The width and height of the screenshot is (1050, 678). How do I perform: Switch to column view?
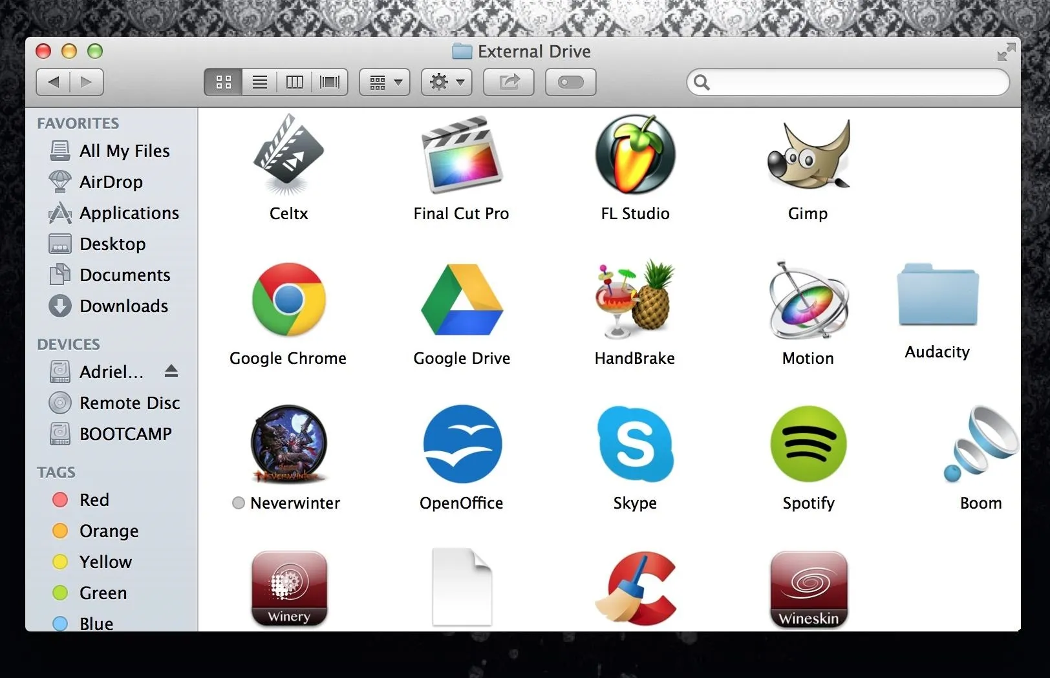295,82
